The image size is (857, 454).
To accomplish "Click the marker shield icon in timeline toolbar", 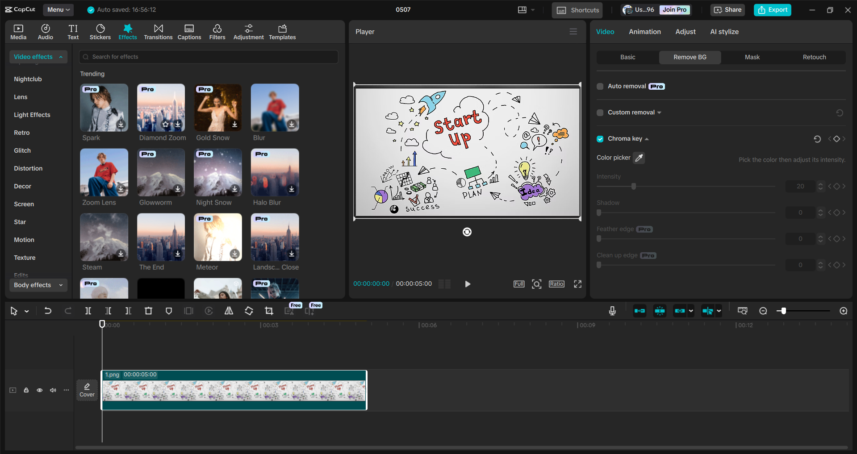I will 168,311.
